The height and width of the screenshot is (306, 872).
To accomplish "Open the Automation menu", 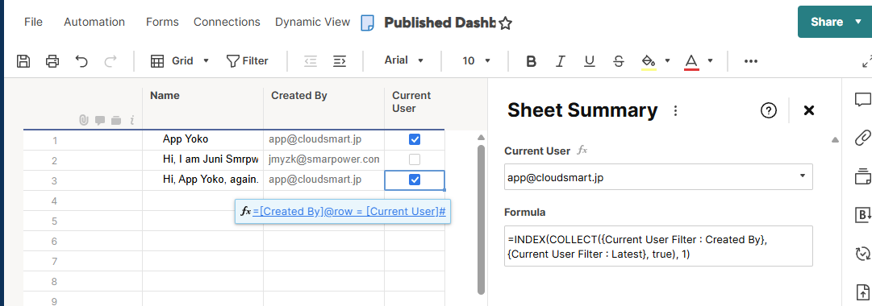I will (x=94, y=23).
